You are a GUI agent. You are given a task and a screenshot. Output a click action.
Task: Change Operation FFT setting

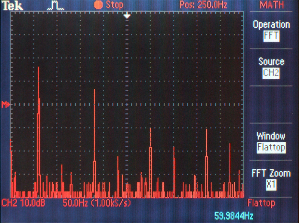click(x=271, y=31)
